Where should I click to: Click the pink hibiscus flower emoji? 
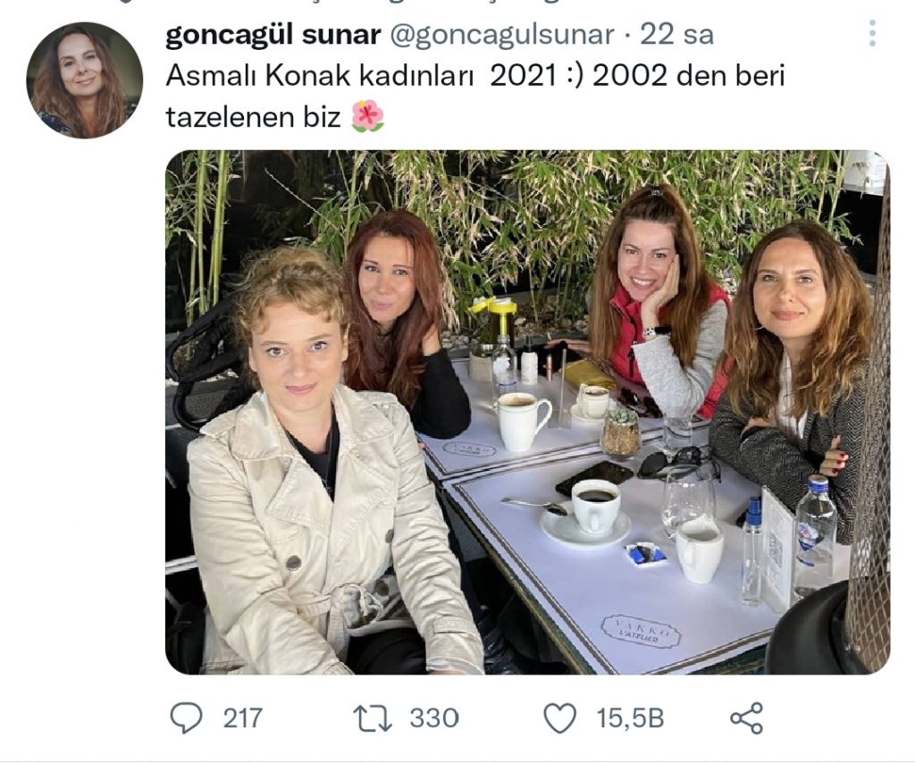pos(367,116)
